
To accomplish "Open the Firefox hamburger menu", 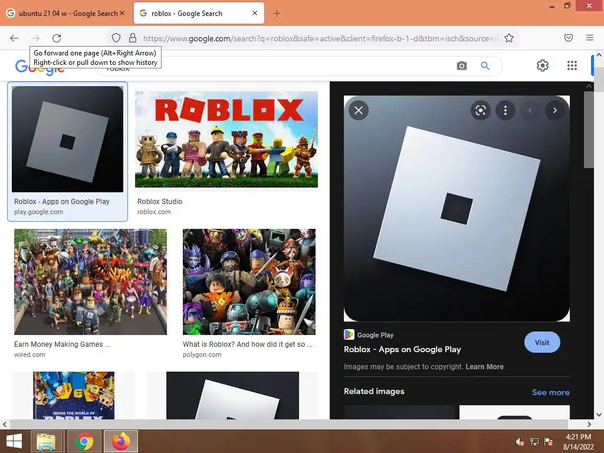I will tap(590, 38).
